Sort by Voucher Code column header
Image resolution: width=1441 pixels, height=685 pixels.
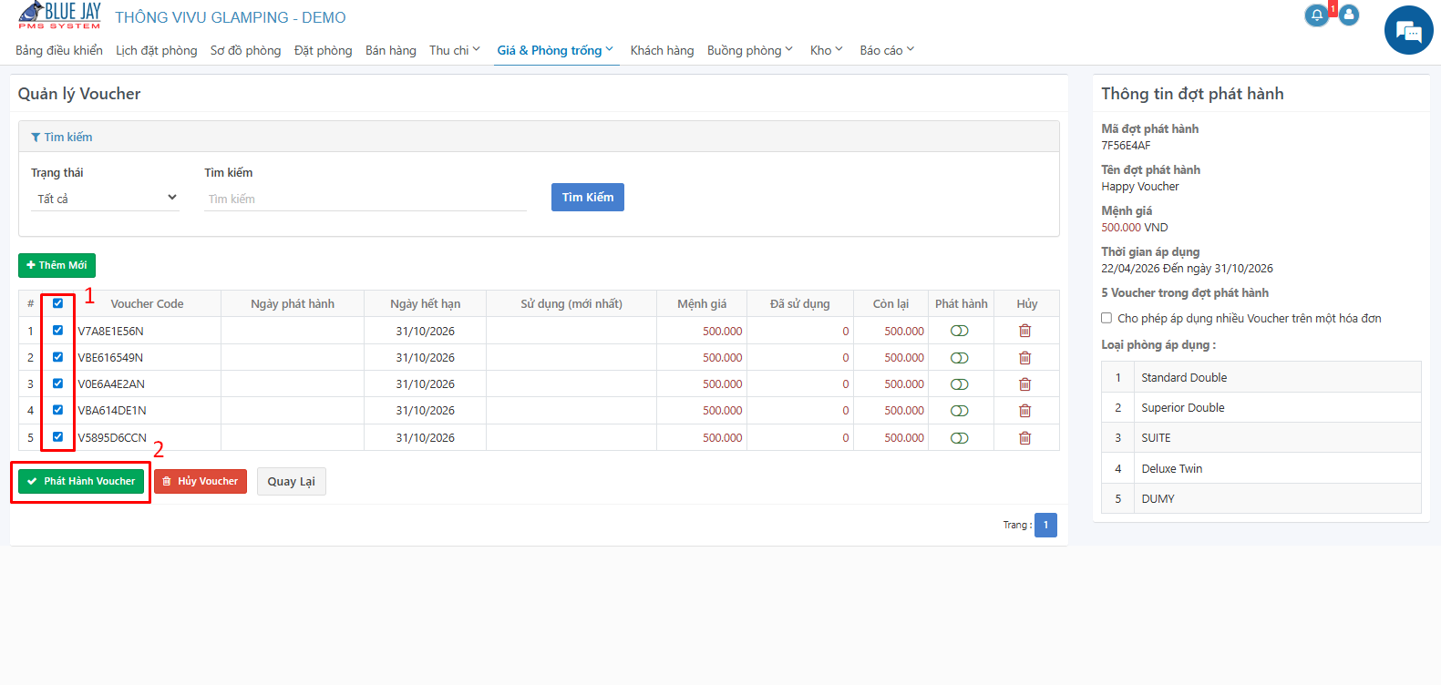coord(147,303)
